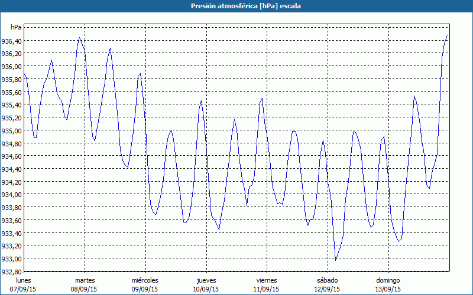Select the 13/09/15 date label

pyautogui.click(x=388, y=289)
